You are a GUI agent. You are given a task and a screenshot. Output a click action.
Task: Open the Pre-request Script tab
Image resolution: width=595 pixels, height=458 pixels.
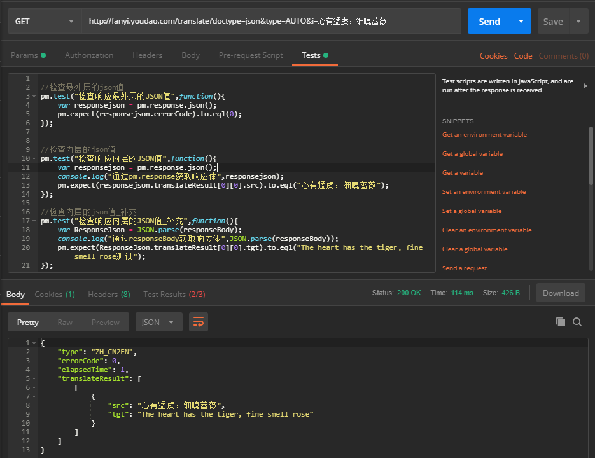tap(251, 55)
